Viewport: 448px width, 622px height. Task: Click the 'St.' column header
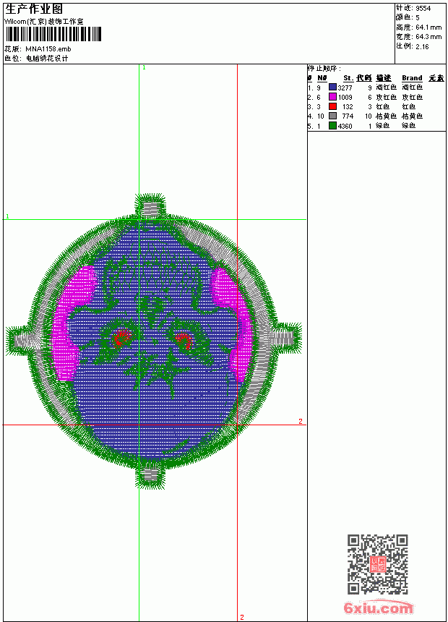[348, 78]
